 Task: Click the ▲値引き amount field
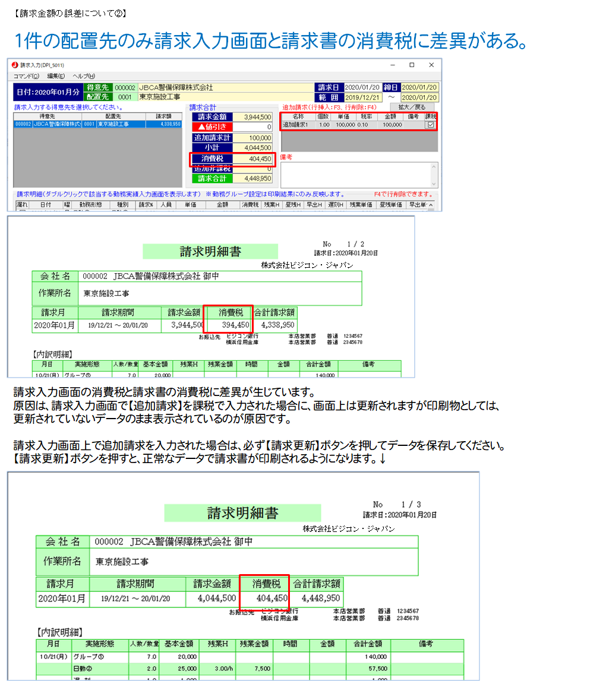(x=251, y=127)
